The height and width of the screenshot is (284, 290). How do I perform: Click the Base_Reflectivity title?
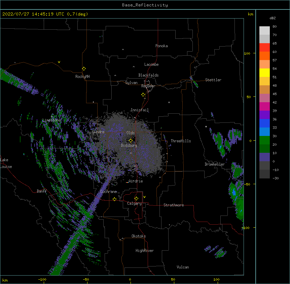coord(145,5)
